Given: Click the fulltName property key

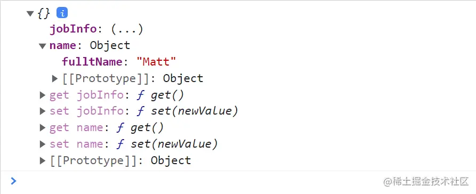Looking at the screenshot, I should [92, 62].
